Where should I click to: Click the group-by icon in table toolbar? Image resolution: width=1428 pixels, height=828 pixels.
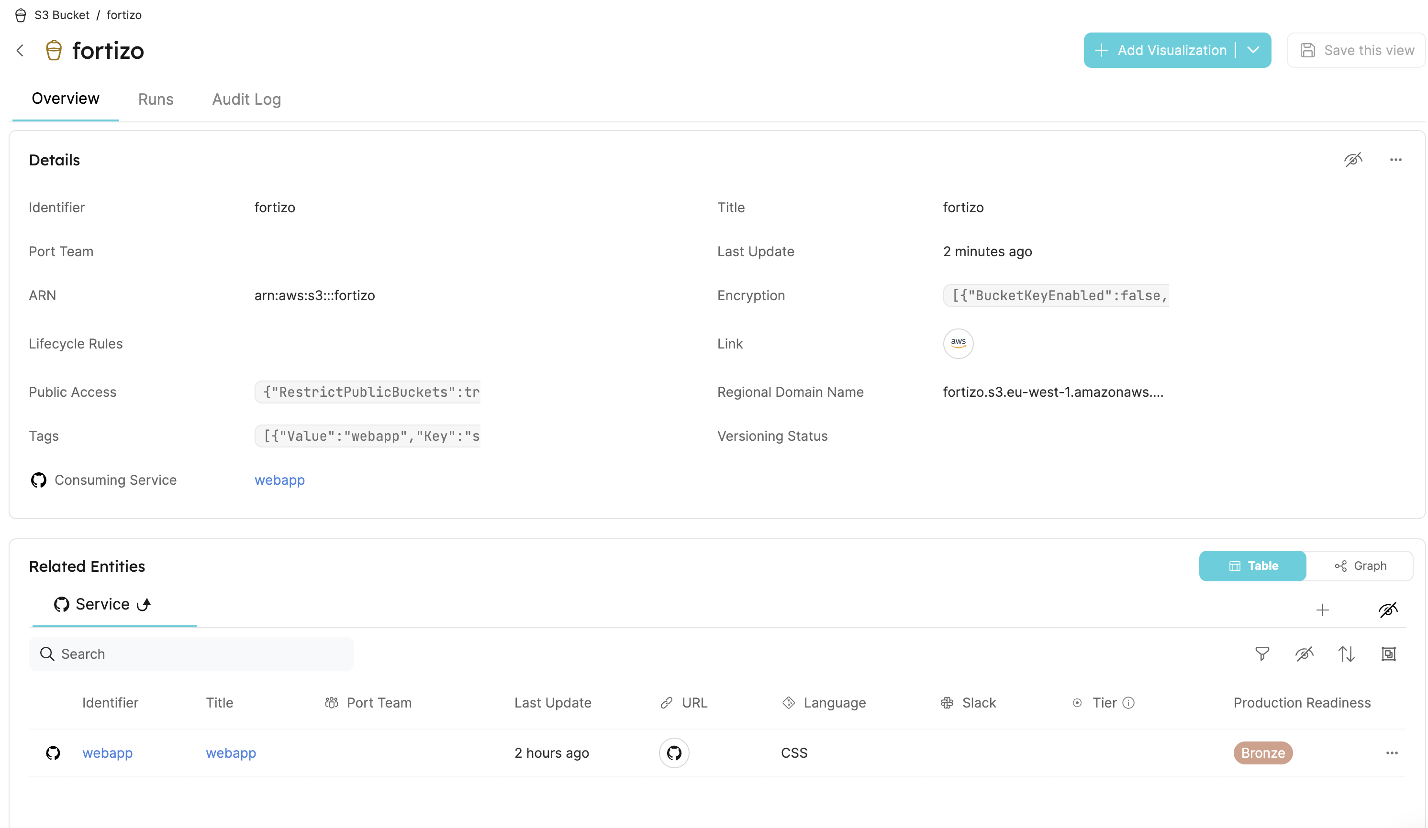tap(1388, 654)
